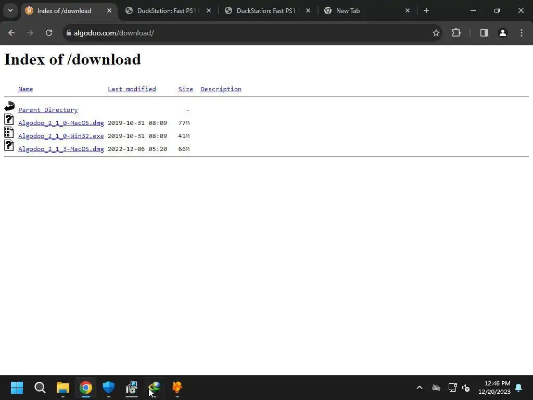Click the 2022-12-06 05:20 date text
The height and width of the screenshot is (400, 533).
pyautogui.click(x=137, y=149)
